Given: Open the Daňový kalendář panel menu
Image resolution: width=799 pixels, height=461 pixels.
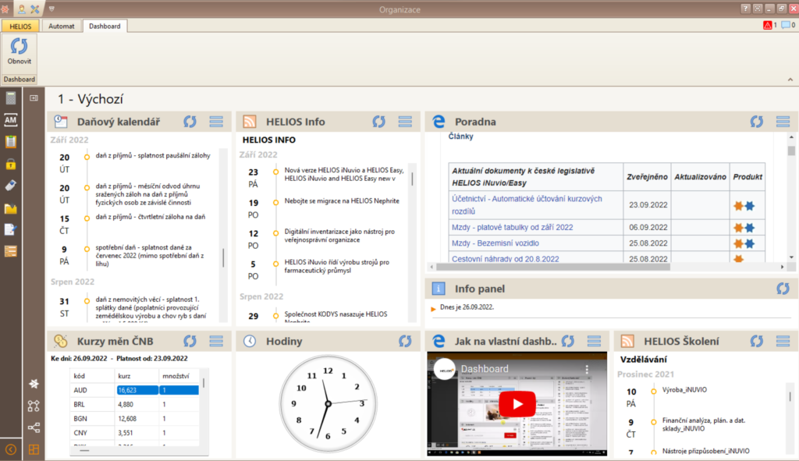Looking at the screenshot, I should pyautogui.click(x=216, y=122).
